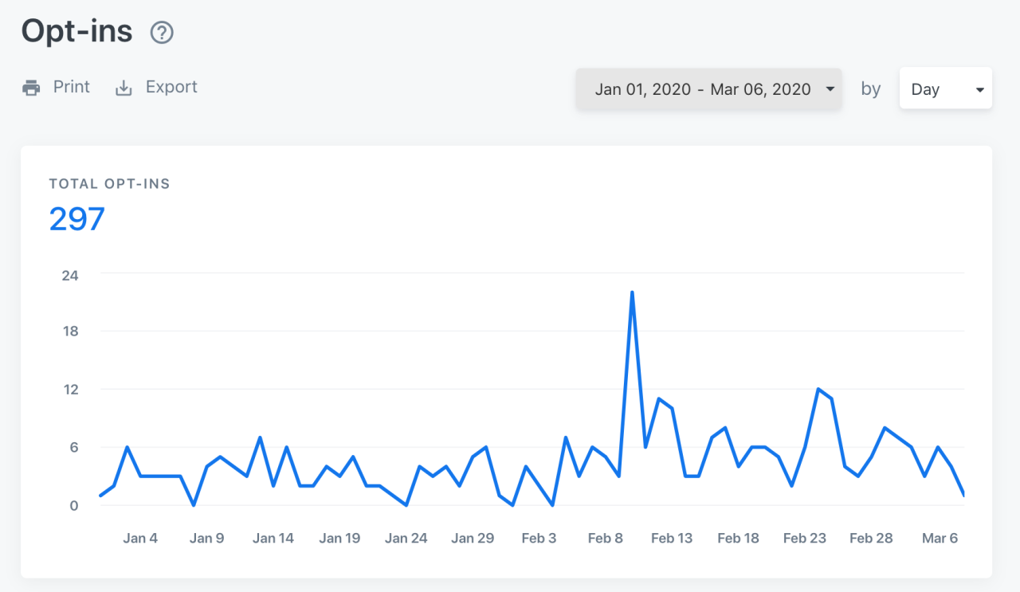Click the Mar 6 x-axis label
This screenshot has height=592, width=1020.
point(940,538)
